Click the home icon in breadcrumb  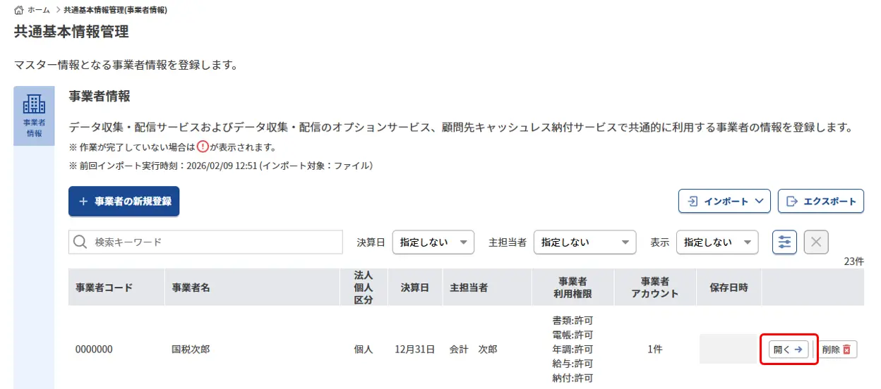[19, 11]
